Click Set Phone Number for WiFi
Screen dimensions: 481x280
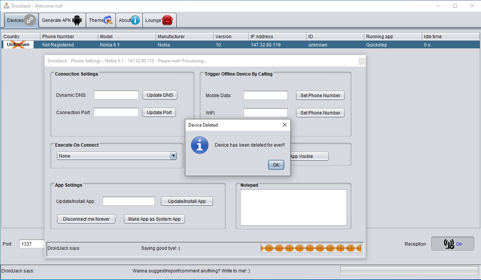[x=320, y=113]
